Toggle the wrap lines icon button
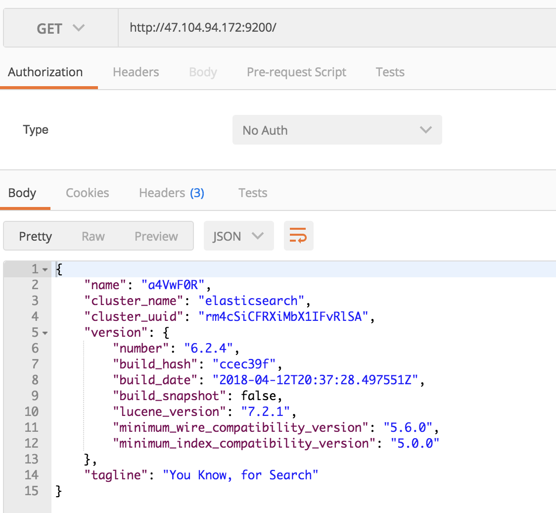Screen dimensions: 556x513 [298, 236]
